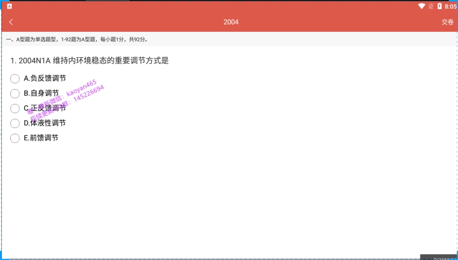
Task: Tap the answer text 负反馈调节
Action: [48, 78]
